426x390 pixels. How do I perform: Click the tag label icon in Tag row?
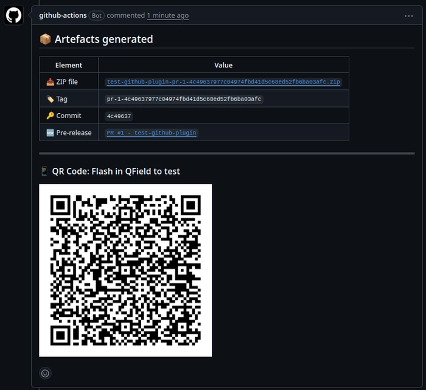click(51, 99)
